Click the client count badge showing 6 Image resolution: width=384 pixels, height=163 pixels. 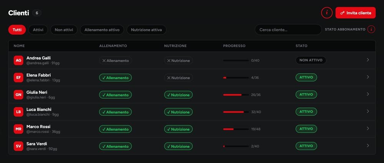tap(37, 13)
